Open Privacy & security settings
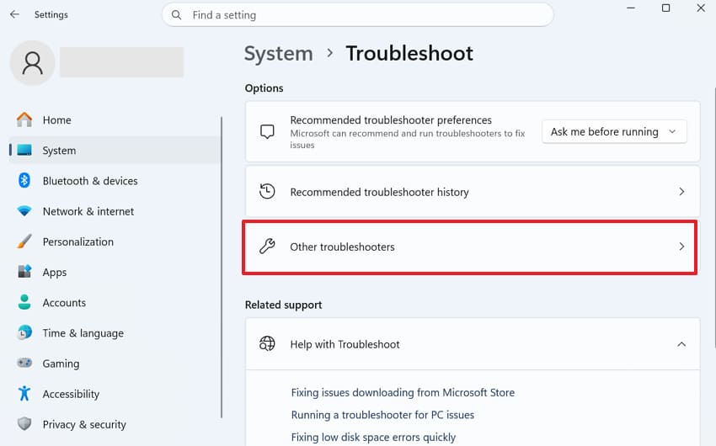Image resolution: width=716 pixels, height=446 pixels. 84,424
